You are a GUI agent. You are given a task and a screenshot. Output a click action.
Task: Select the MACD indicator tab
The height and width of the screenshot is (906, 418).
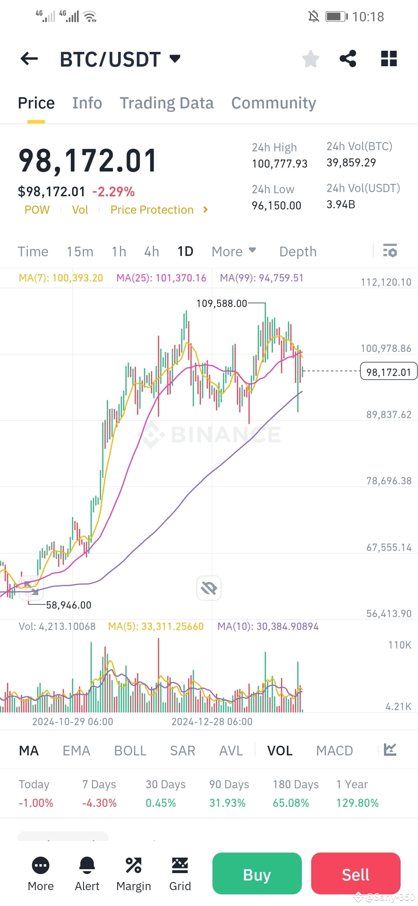(x=334, y=750)
